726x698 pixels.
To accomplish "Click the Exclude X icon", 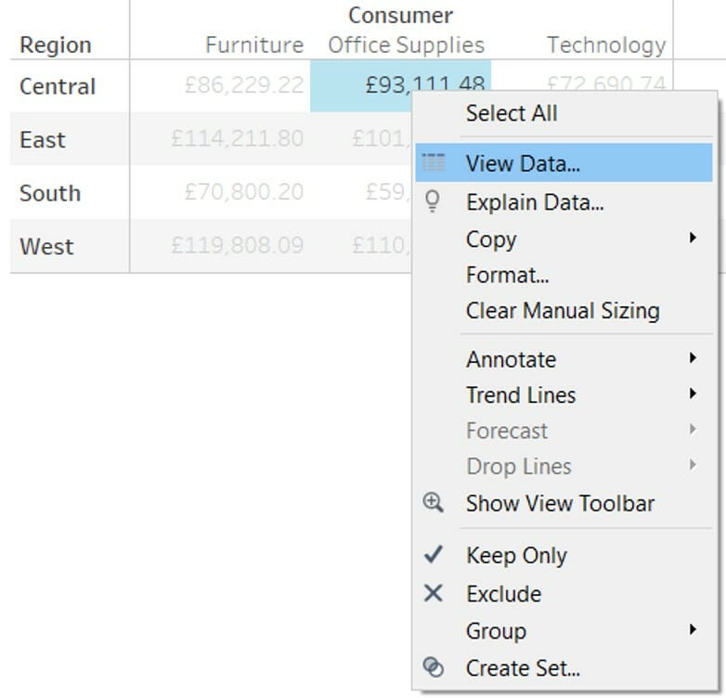I will point(434,593).
